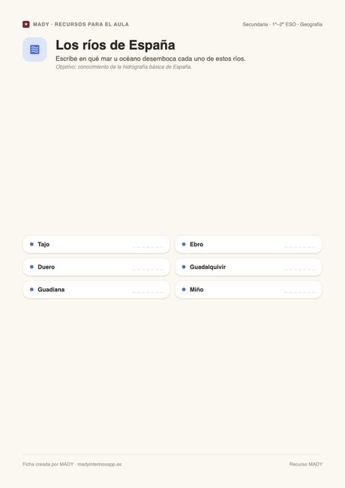Select the answer blank for Tajo
The image size is (345, 488).
click(x=148, y=247)
